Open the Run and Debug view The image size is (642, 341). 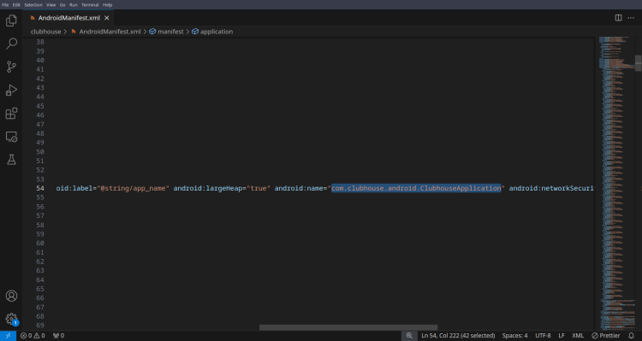coord(11,90)
